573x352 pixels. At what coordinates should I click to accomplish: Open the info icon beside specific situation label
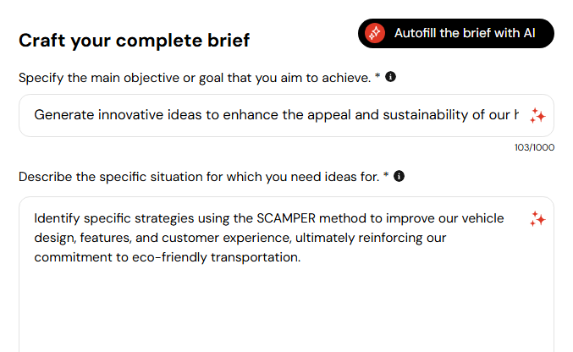[399, 176]
